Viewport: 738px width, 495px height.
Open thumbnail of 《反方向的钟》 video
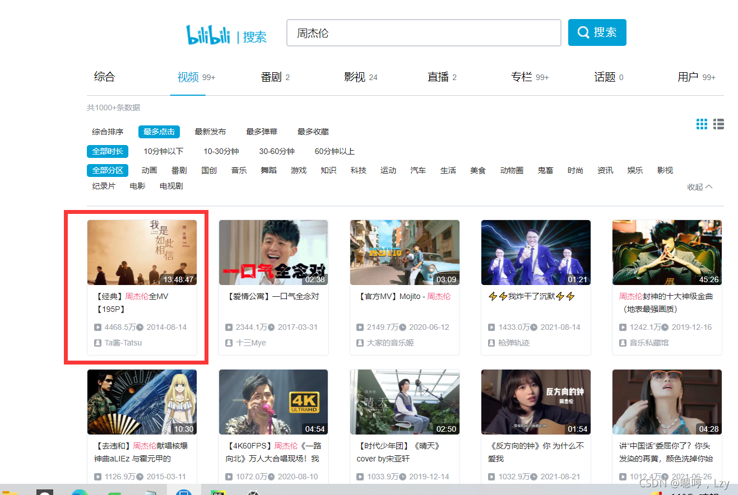pyautogui.click(x=536, y=402)
